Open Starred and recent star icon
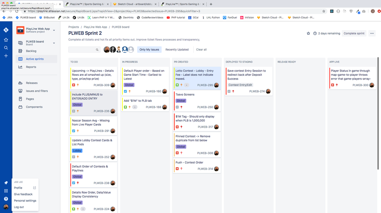Screen dimensions: 381x213 click(6, 40)
